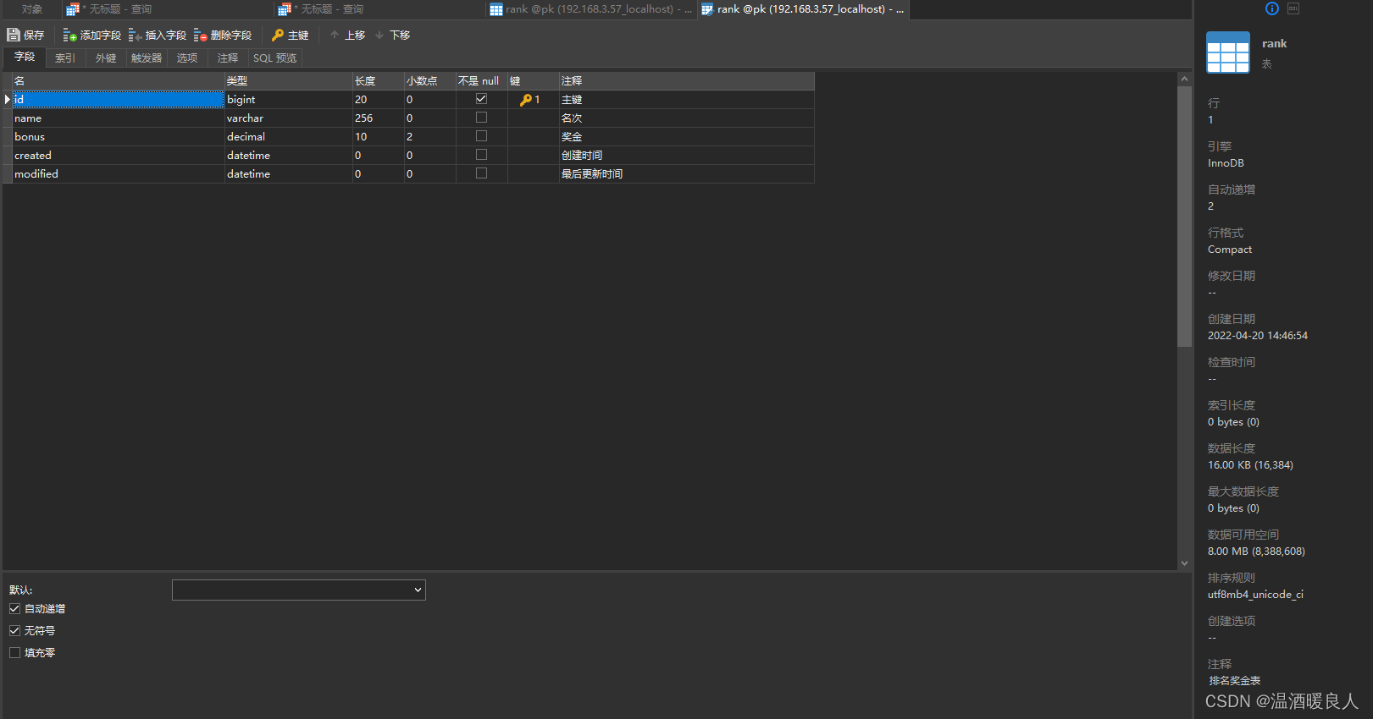Click the Length (长度) column header
This screenshot has height=719, width=1373.
click(x=379, y=81)
